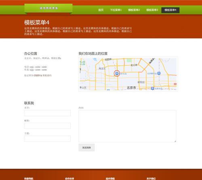The image size is (202, 180).
Task: Click the 关于我们 footer heading
Action: pyautogui.click(x=151, y=178)
